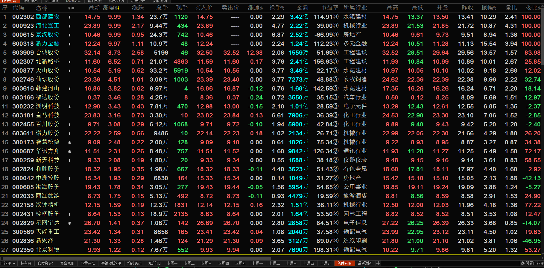Switch to the 集合竞价 tab
Screen dimensions: 544x268
67,263
